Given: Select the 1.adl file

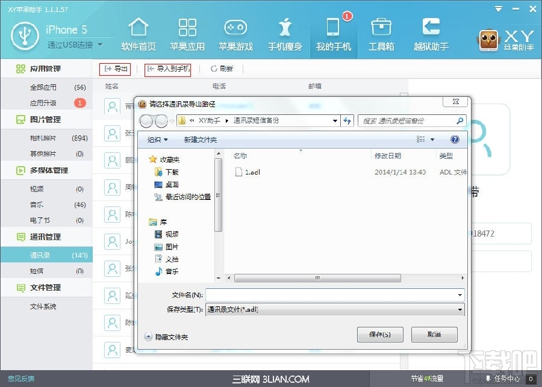Looking at the screenshot, I should click(251, 173).
